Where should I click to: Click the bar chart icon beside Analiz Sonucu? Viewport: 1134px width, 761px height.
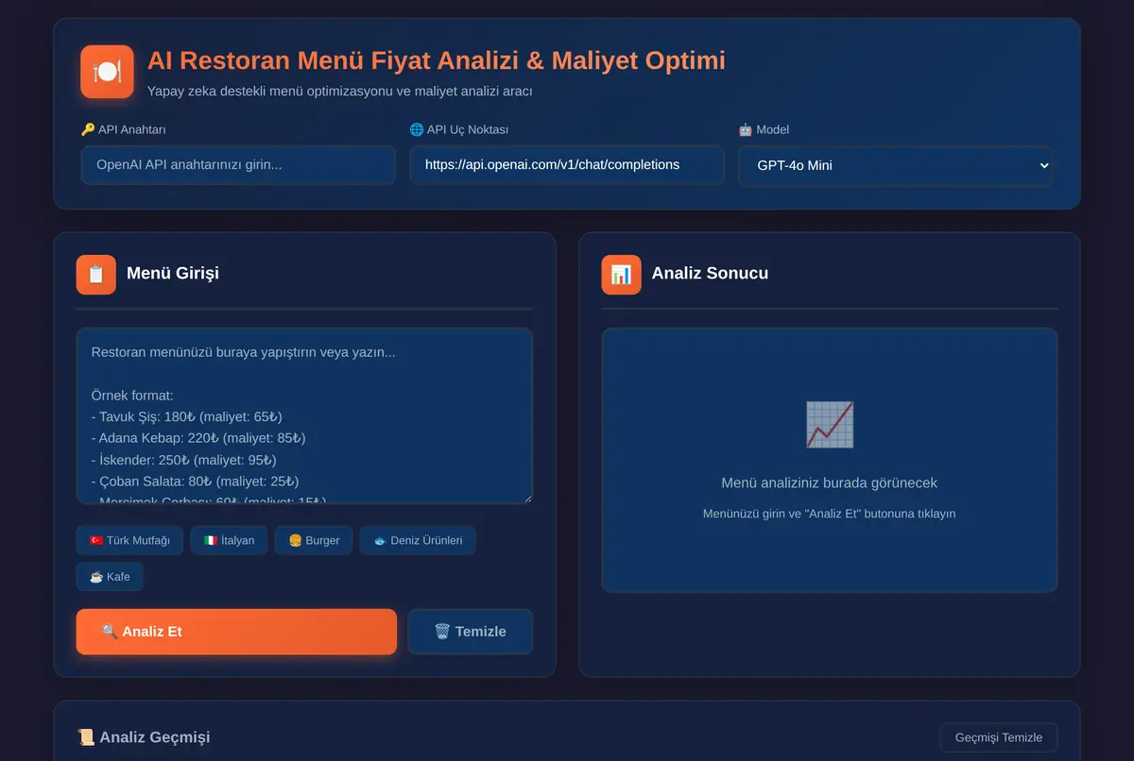tap(621, 275)
